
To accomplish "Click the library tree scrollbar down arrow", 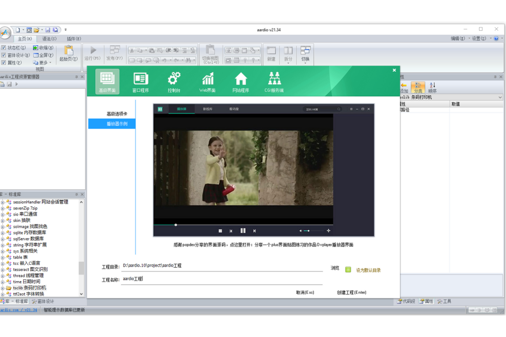I will [81, 294].
